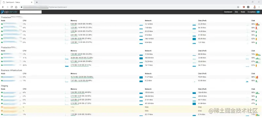The width and height of the screenshot is (262, 118).
Task: Open memory details for 1.29 GB / 8.00 GB
Action: click(81, 114)
